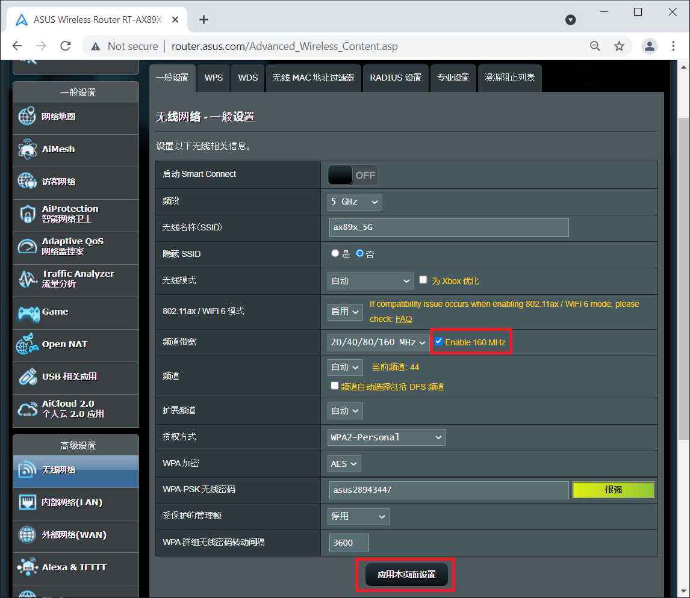Open the guest network (访客网络) icon
Viewport: 690px width, 598px height.
click(27, 181)
